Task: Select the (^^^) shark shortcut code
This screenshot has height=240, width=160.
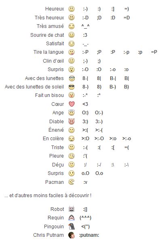Action: click(85, 218)
